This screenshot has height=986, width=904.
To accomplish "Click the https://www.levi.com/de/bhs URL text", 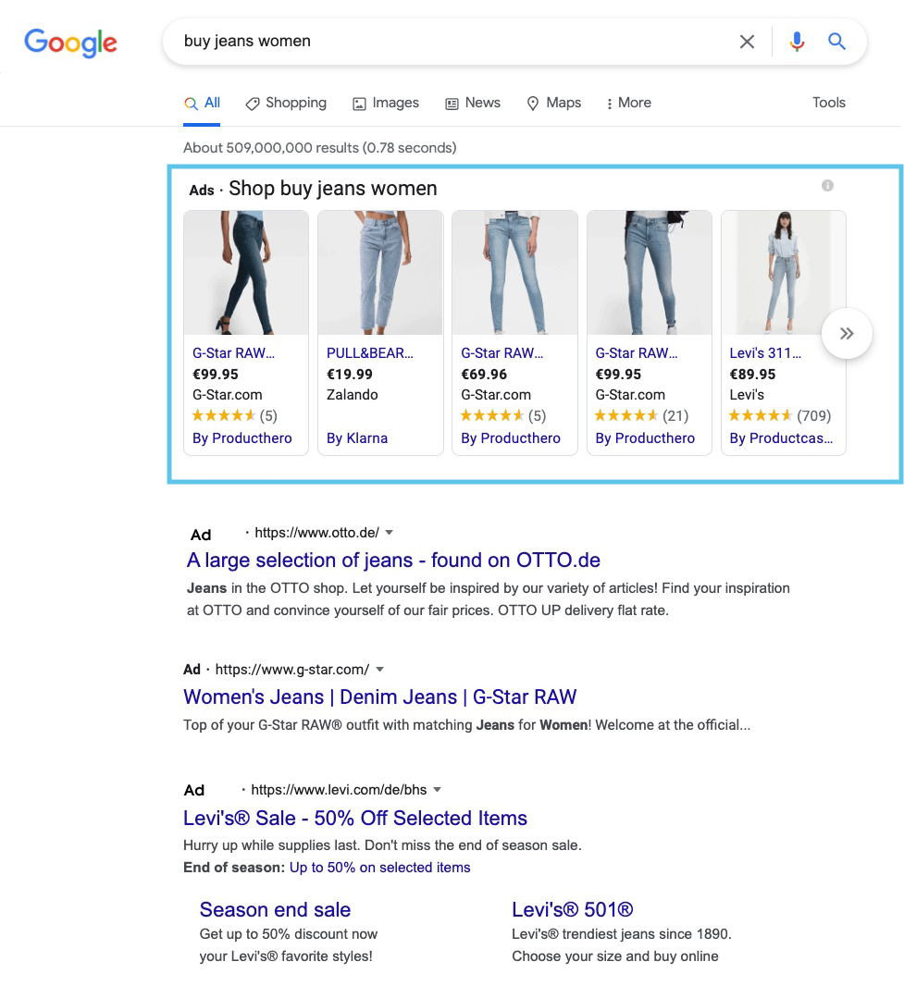I will coord(339,790).
